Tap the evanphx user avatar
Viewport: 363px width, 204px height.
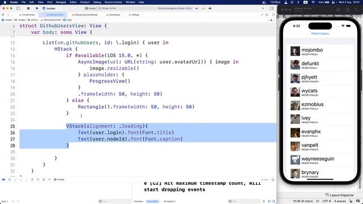[295, 133]
